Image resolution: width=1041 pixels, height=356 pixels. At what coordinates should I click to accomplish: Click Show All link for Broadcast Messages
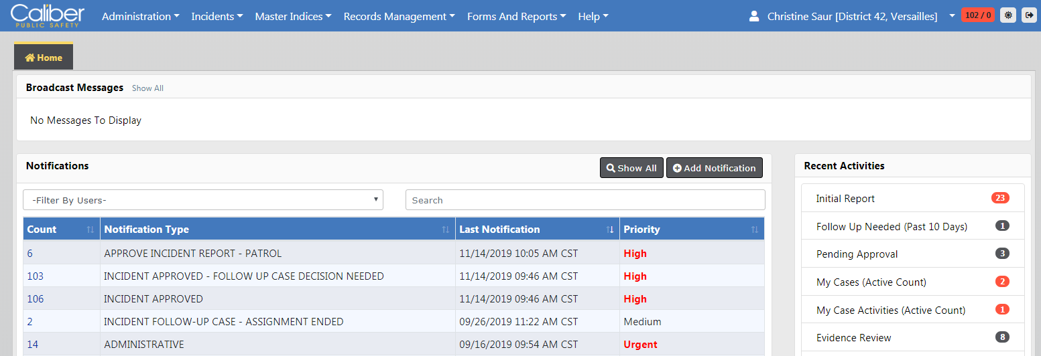tap(147, 88)
